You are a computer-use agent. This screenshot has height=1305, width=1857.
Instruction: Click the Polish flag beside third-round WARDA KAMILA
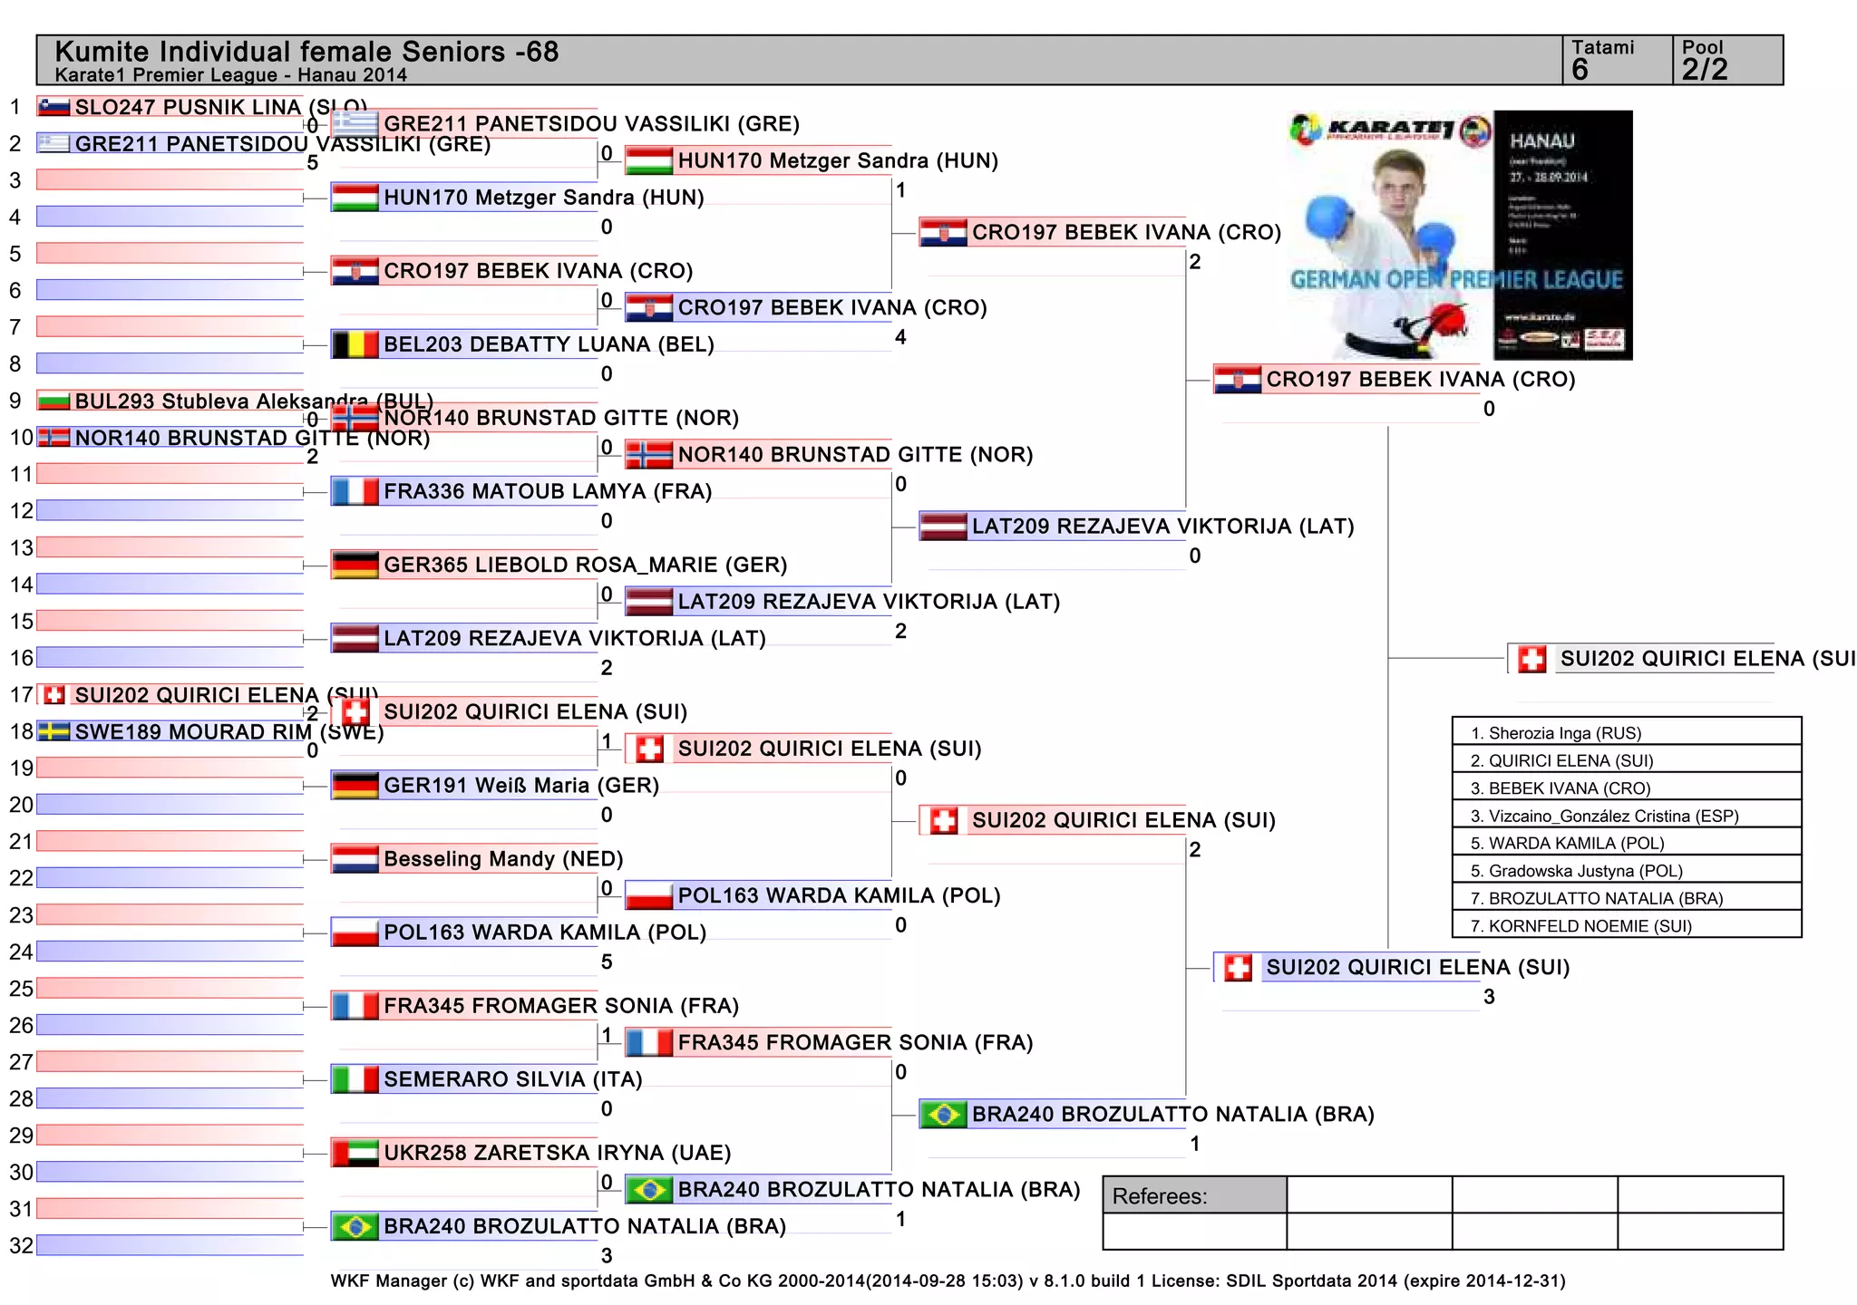tap(649, 895)
